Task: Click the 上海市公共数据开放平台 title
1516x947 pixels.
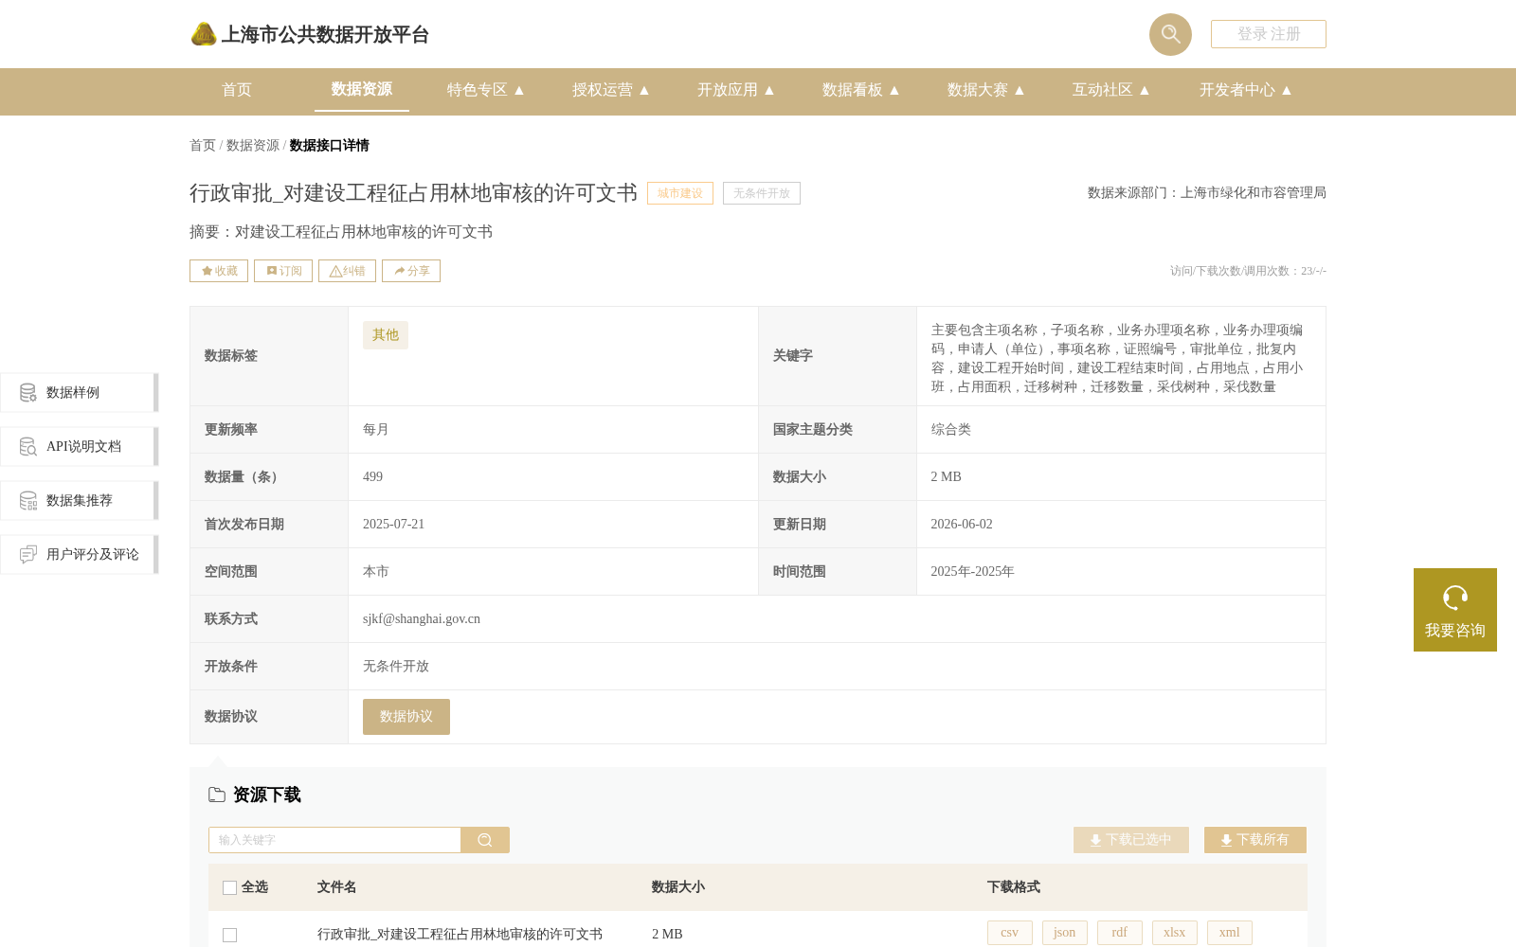Action: (325, 35)
